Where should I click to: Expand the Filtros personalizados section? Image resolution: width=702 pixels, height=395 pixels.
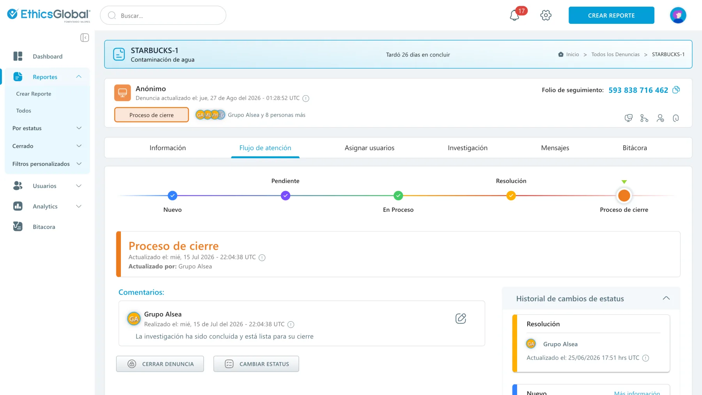tap(48, 164)
